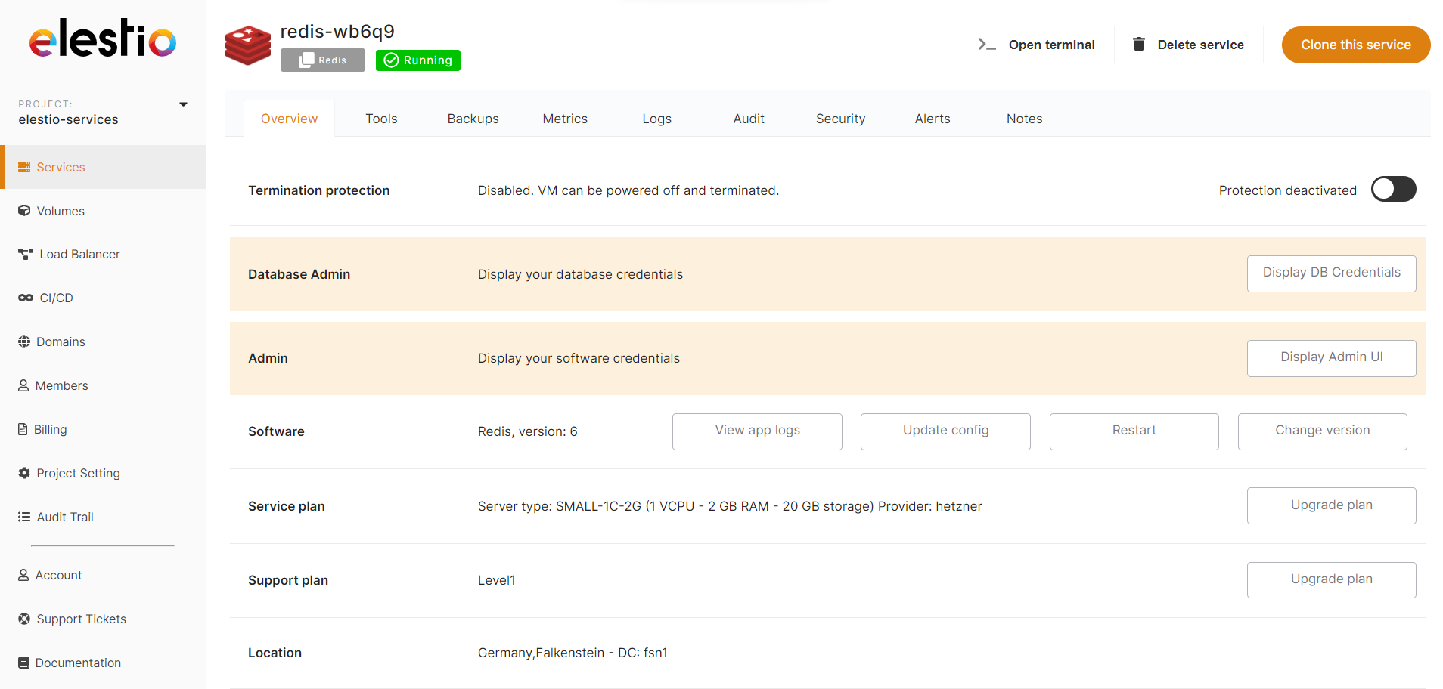Image resolution: width=1443 pixels, height=689 pixels.
Task: Click the Domains globe icon
Action: (x=24, y=341)
